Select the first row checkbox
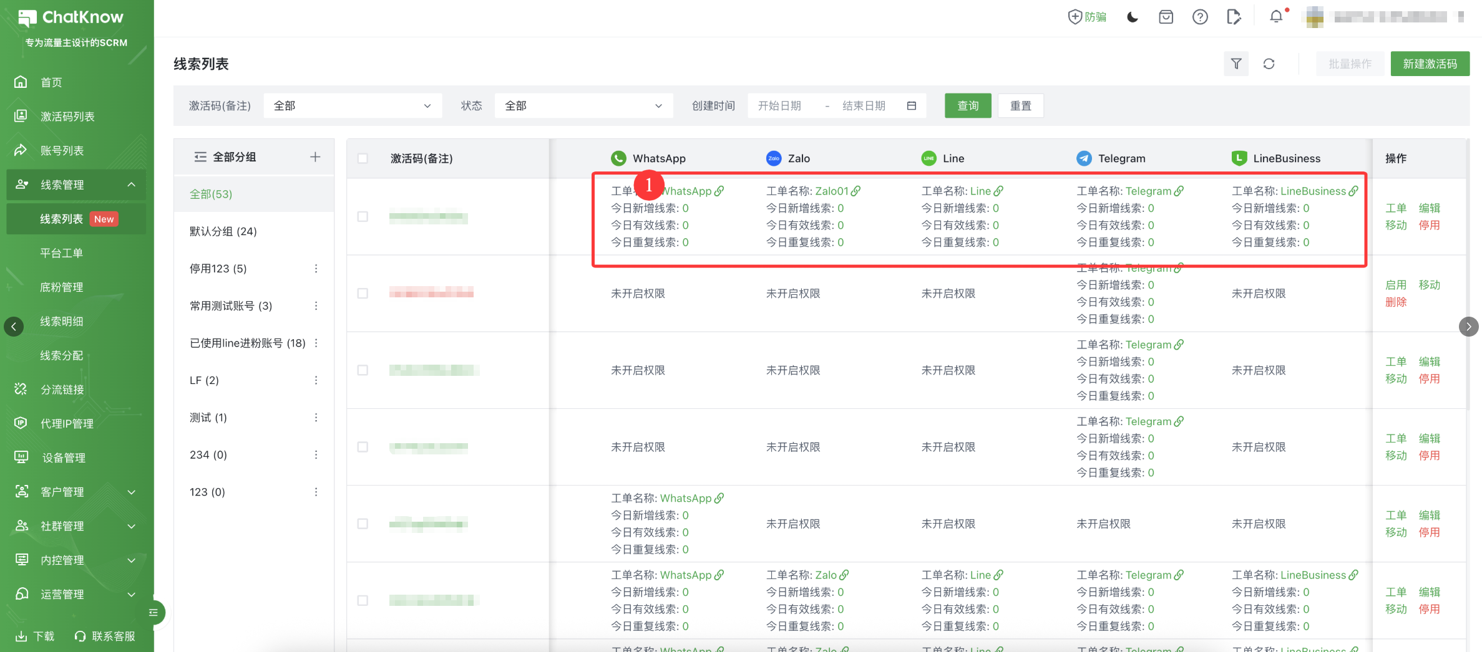The width and height of the screenshot is (1482, 652). pyautogui.click(x=363, y=217)
